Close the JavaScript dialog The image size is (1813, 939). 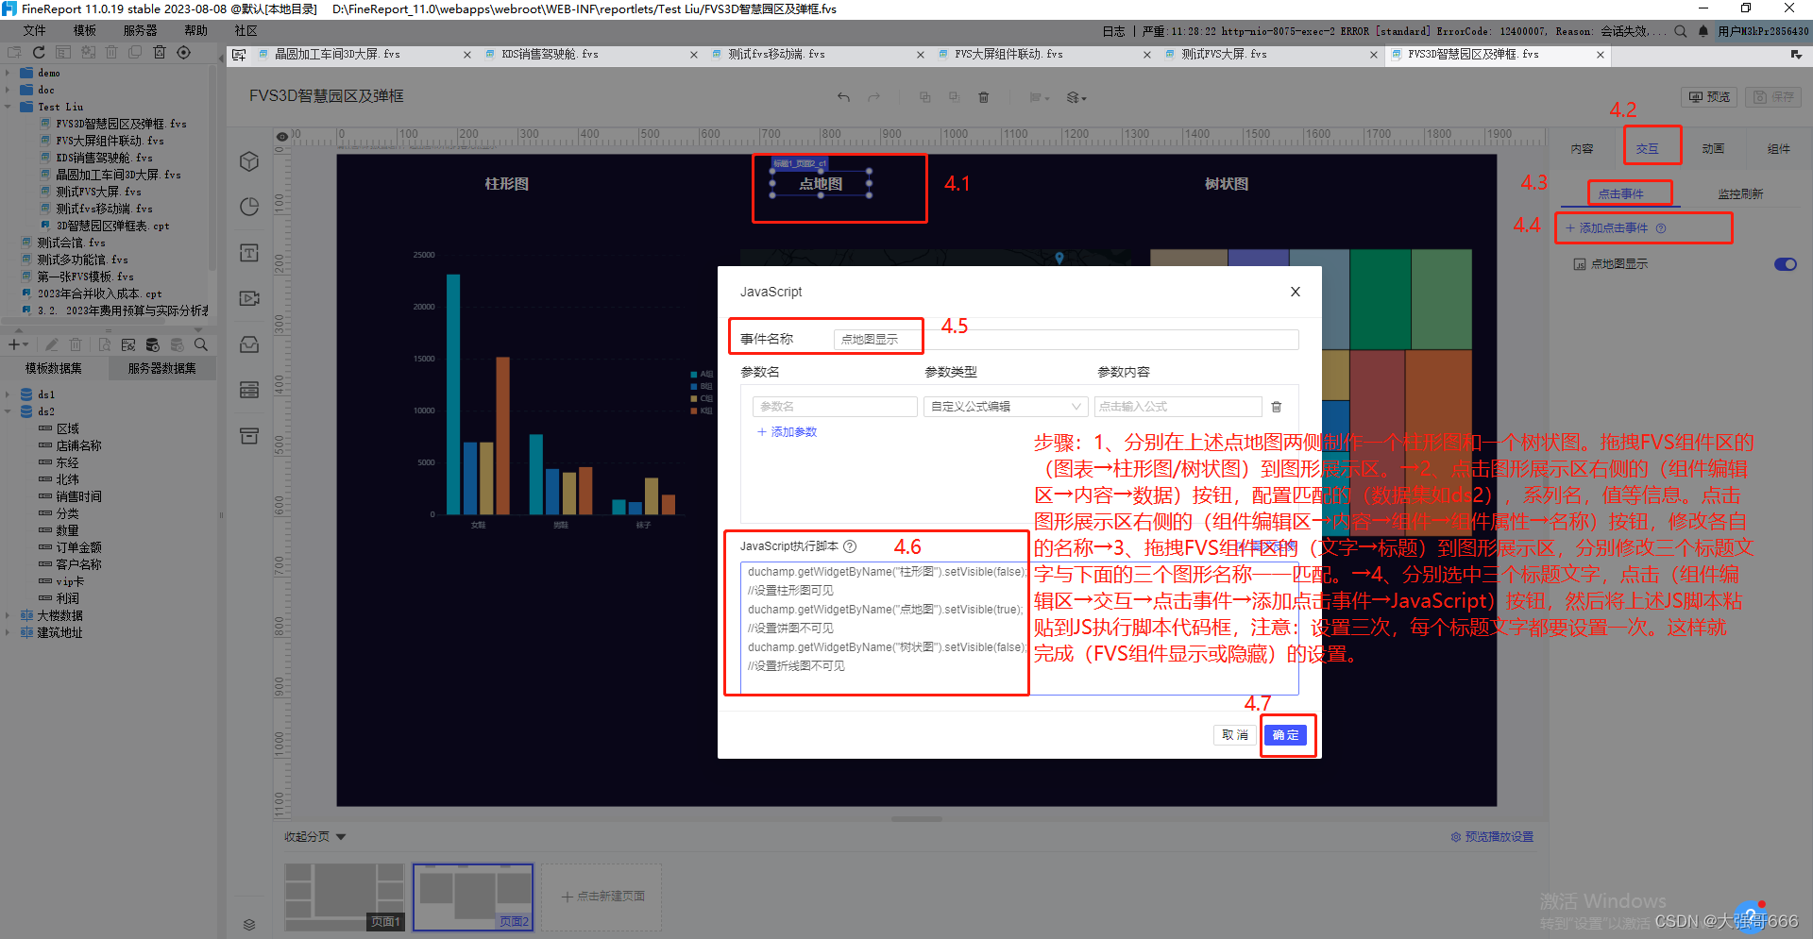(1296, 292)
